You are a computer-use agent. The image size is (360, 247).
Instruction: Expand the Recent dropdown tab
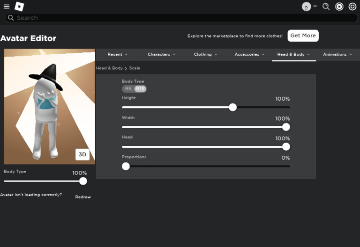(117, 54)
